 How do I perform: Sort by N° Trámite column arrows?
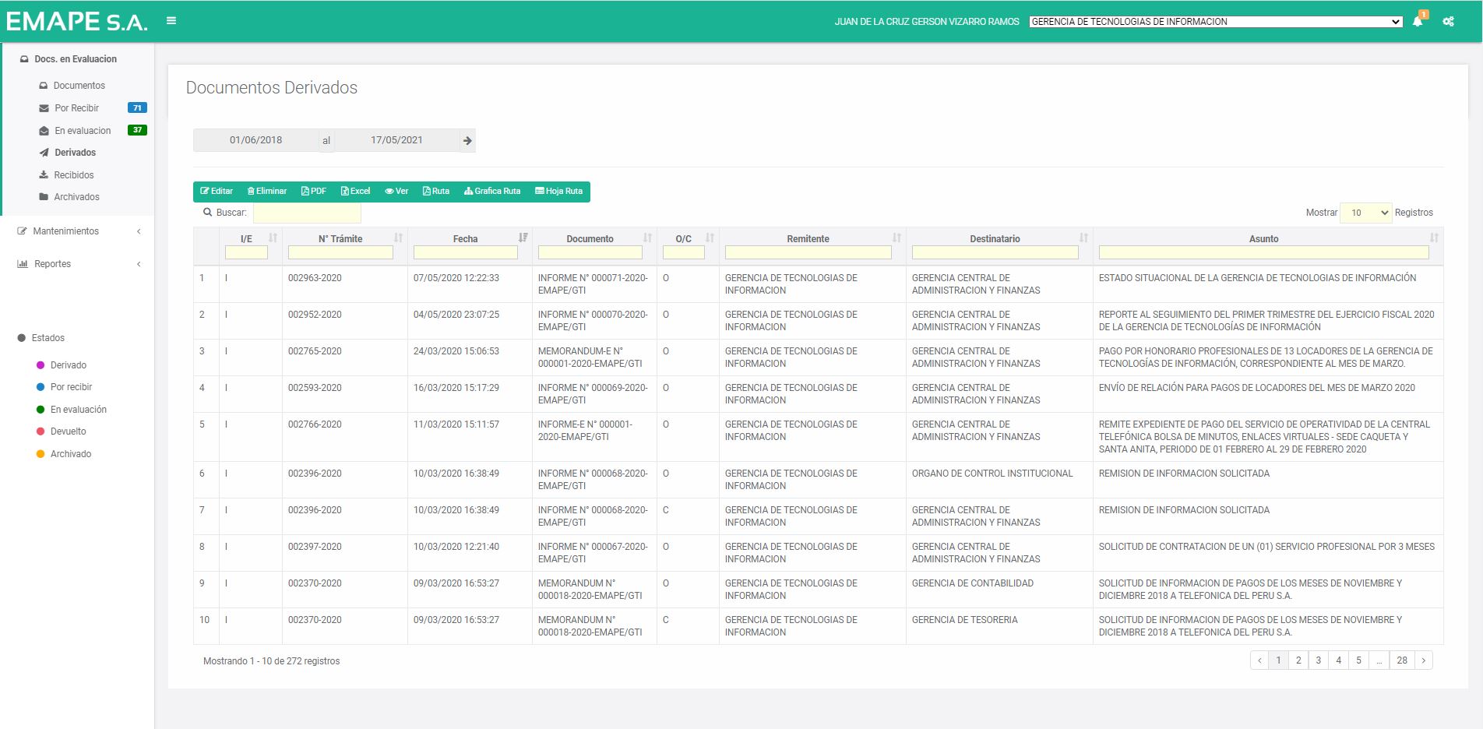click(398, 238)
